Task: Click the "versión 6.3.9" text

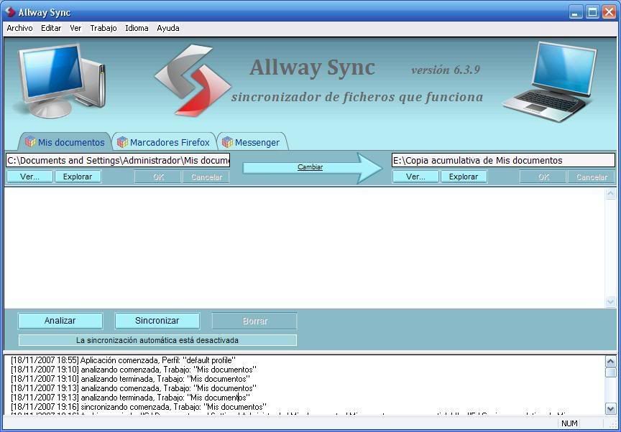Action: point(446,70)
